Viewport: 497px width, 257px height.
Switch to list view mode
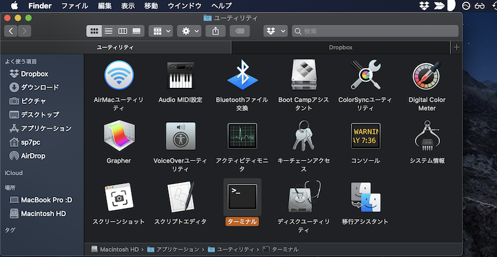109,30
